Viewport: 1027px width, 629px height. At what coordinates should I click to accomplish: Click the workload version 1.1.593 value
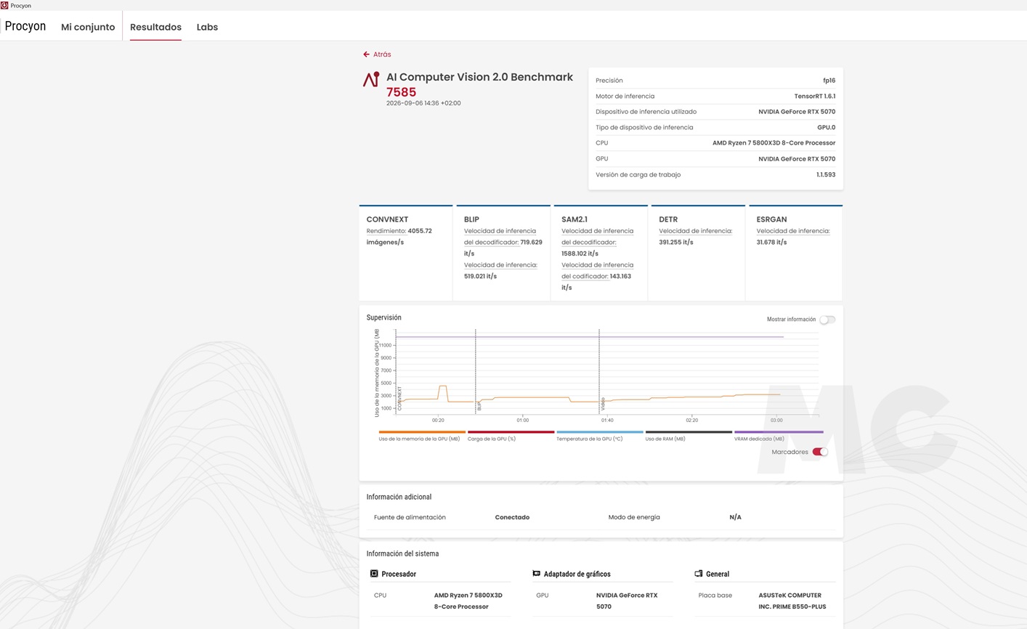[x=826, y=174]
